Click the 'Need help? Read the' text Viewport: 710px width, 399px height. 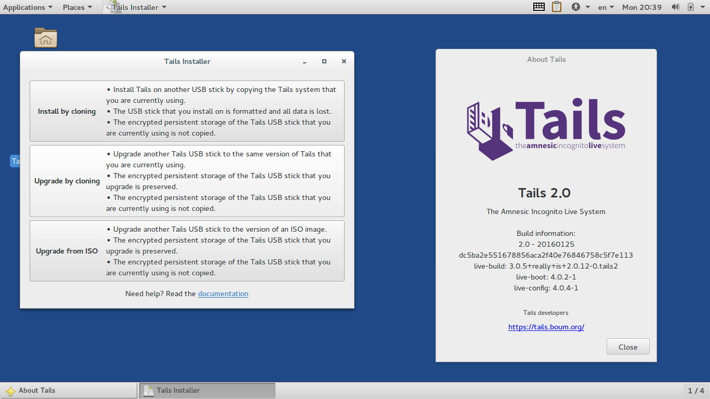point(161,294)
